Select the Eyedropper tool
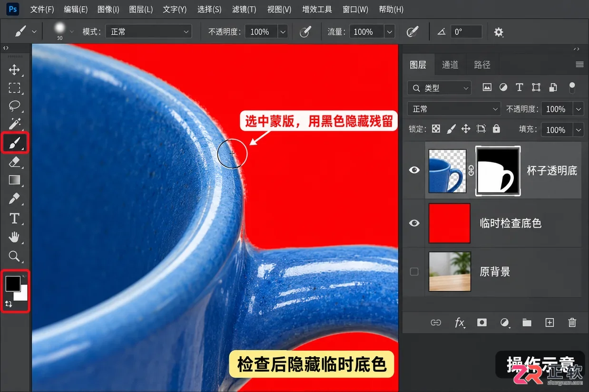Screen dimensions: 589x392 tap(14, 198)
